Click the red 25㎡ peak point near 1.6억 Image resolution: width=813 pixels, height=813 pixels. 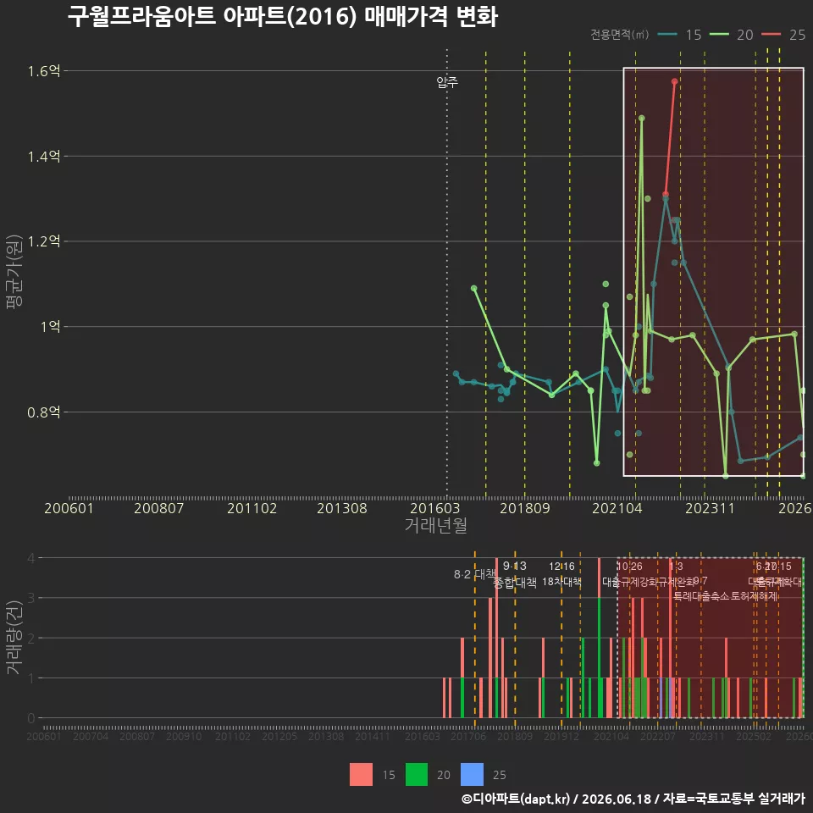click(675, 81)
